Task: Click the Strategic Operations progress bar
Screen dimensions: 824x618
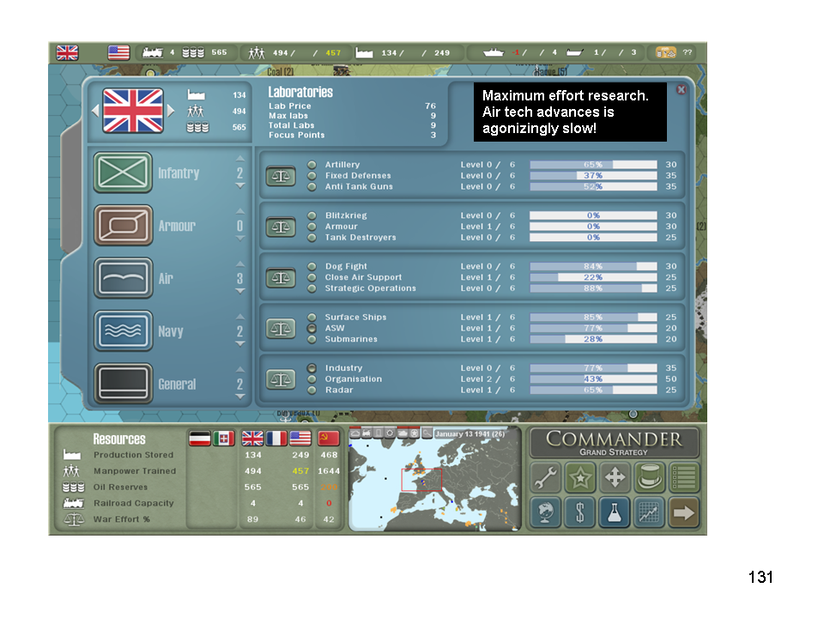Action: click(593, 288)
